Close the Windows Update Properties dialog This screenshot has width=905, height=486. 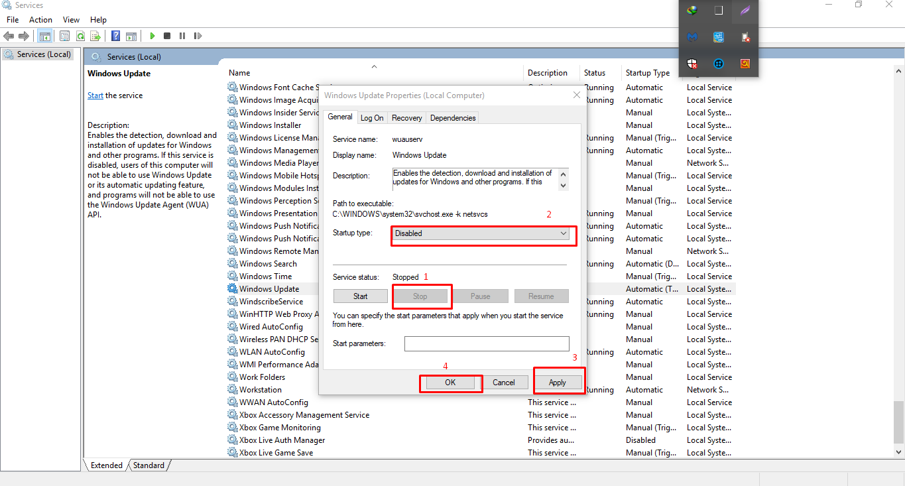click(x=577, y=95)
